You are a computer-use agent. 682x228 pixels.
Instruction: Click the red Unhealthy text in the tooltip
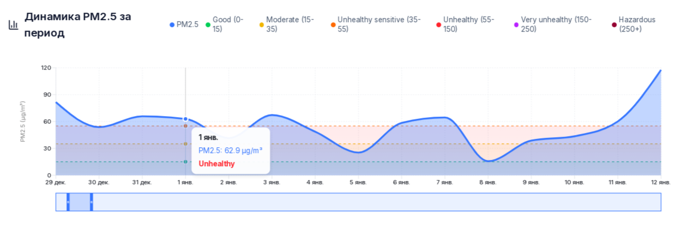click(x=217, y=164)
